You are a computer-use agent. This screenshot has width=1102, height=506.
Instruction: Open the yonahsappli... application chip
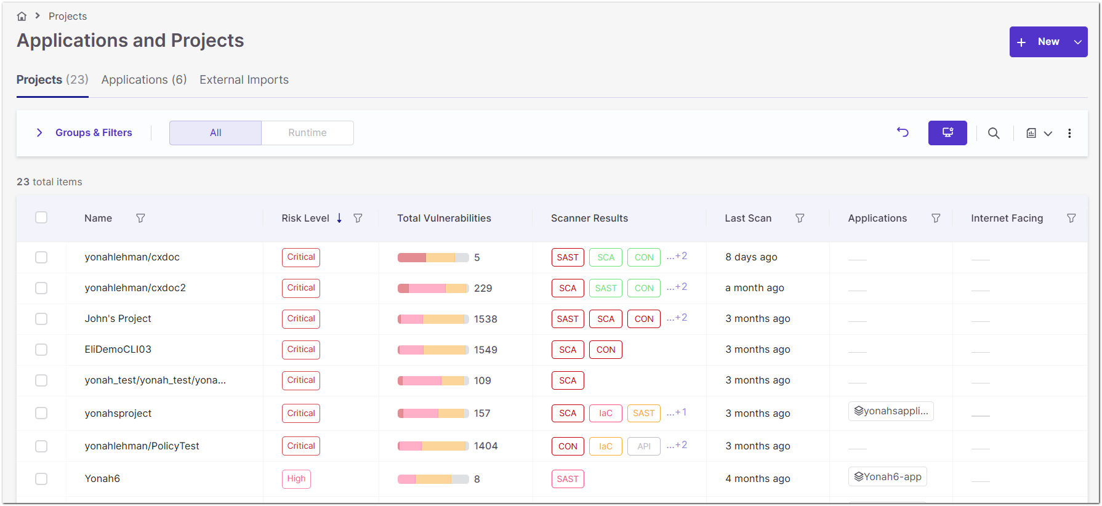point(891,411)
